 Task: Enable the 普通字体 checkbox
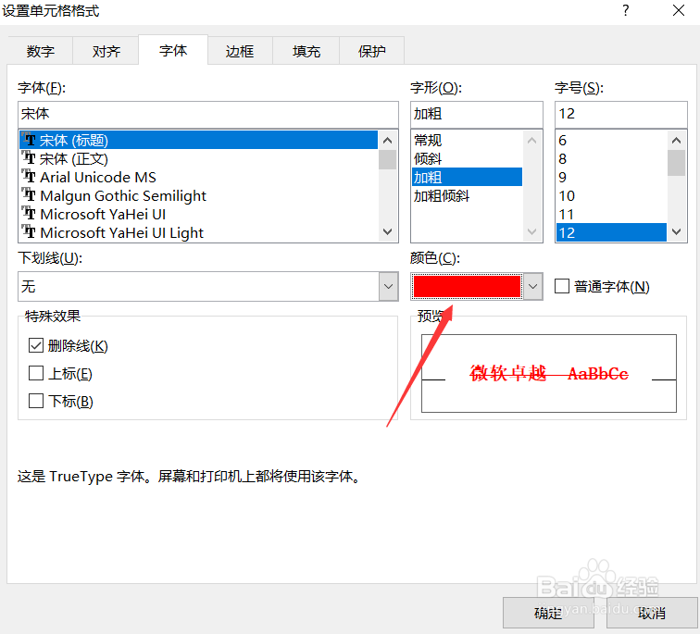click(562, 286)
